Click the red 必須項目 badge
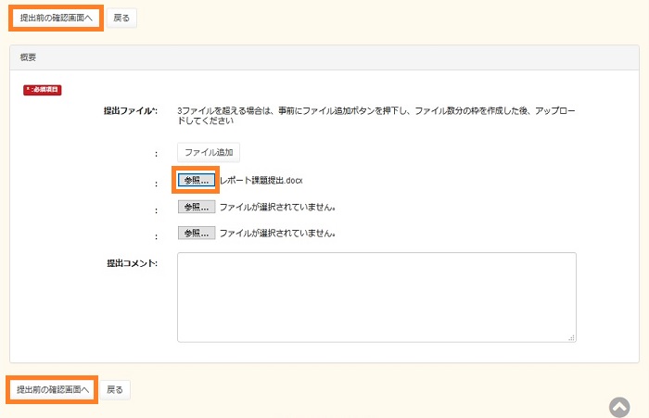649x418 pixels. coord(43,90)
